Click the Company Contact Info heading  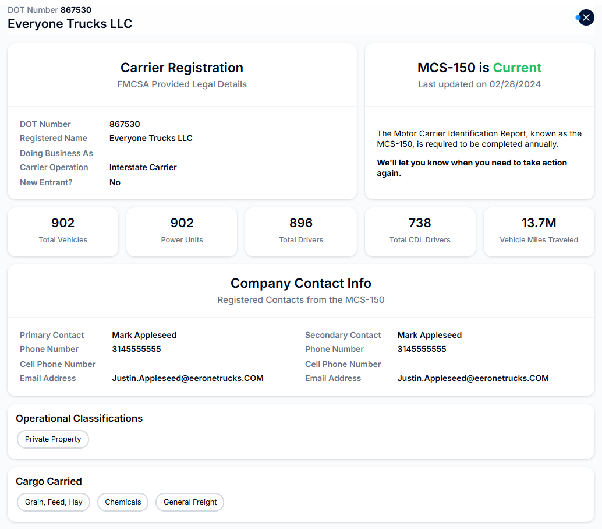coord(300,283)
